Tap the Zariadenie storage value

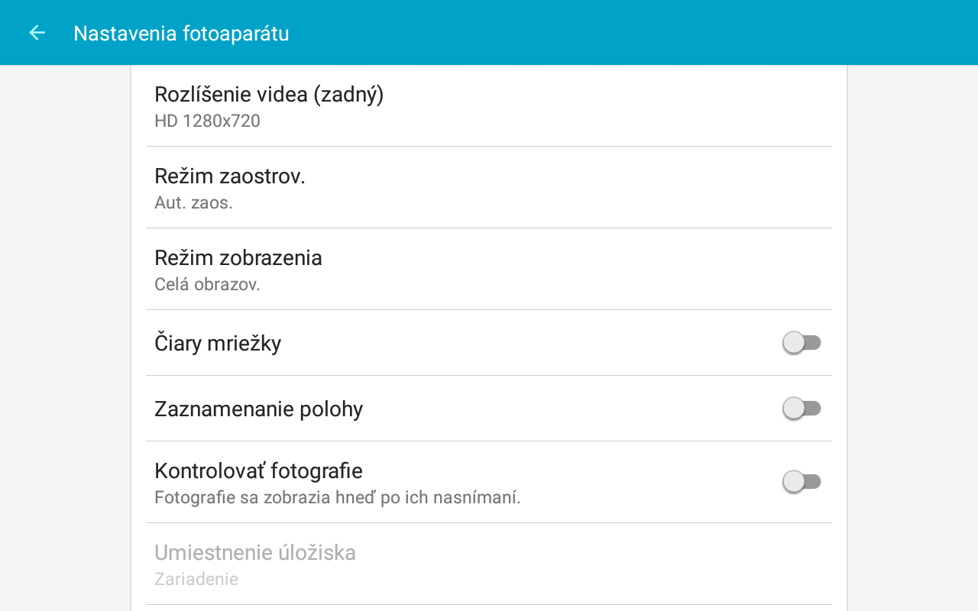pos(196,579)
